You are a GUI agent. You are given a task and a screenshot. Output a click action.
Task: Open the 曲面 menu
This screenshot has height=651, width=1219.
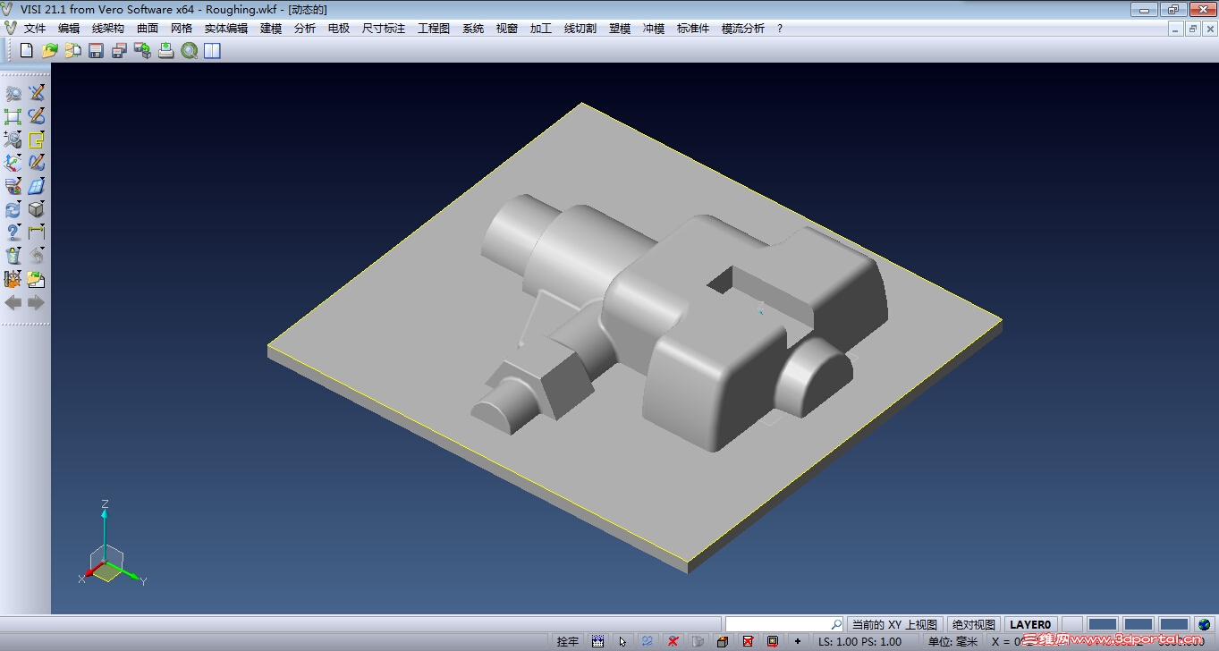[148, 29]
